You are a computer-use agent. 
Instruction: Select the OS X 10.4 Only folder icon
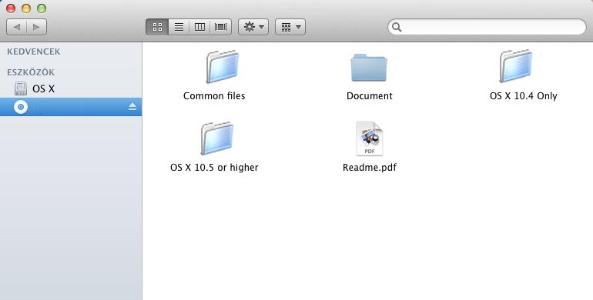(516, 66)
